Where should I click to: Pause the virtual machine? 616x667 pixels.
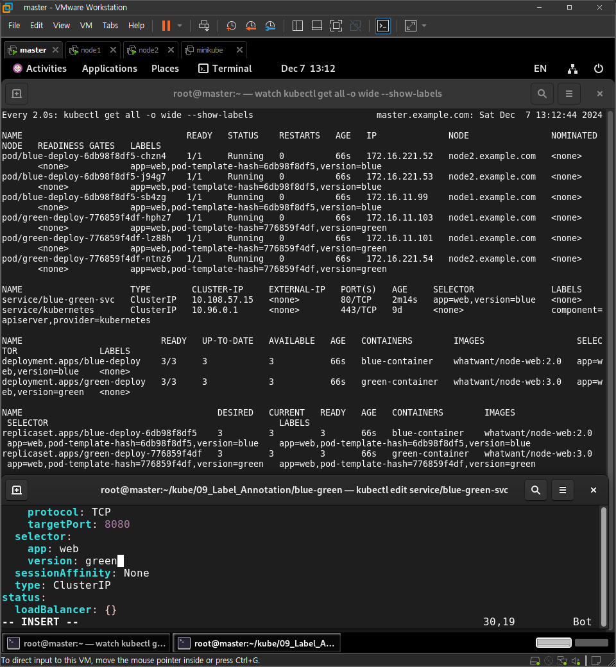click(x=166, y=26)
